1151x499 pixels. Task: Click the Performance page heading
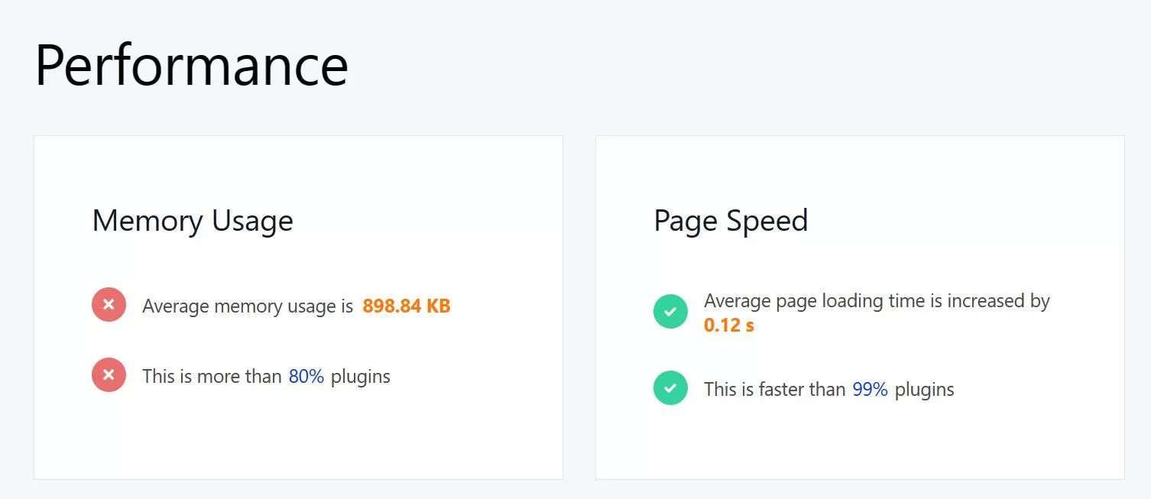[191, 66]
